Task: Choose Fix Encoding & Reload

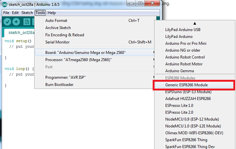Action: pos(95,35)
